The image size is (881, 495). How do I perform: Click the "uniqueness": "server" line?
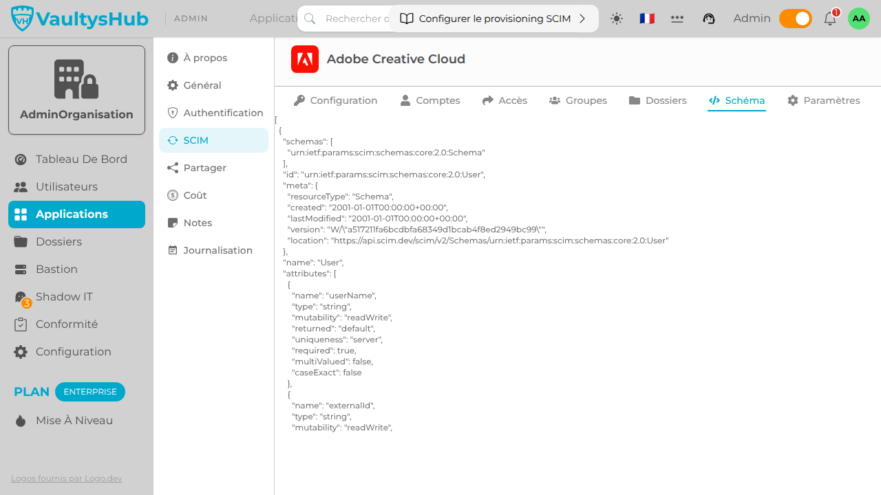pyautogui.click(x=337, y=340)
